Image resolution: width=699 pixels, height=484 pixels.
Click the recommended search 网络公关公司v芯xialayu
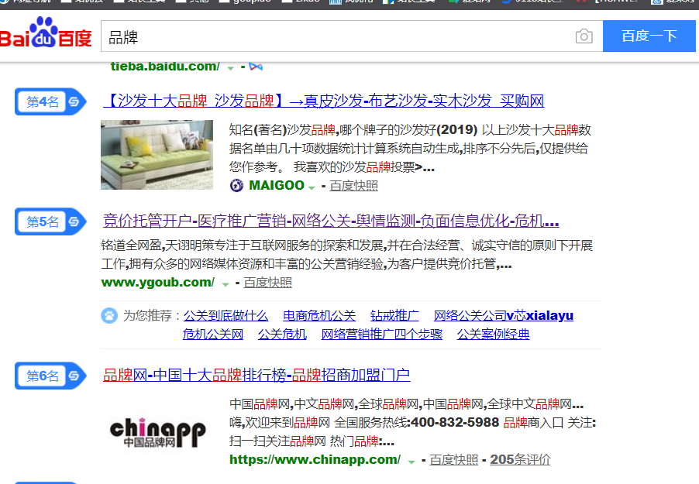504,315
